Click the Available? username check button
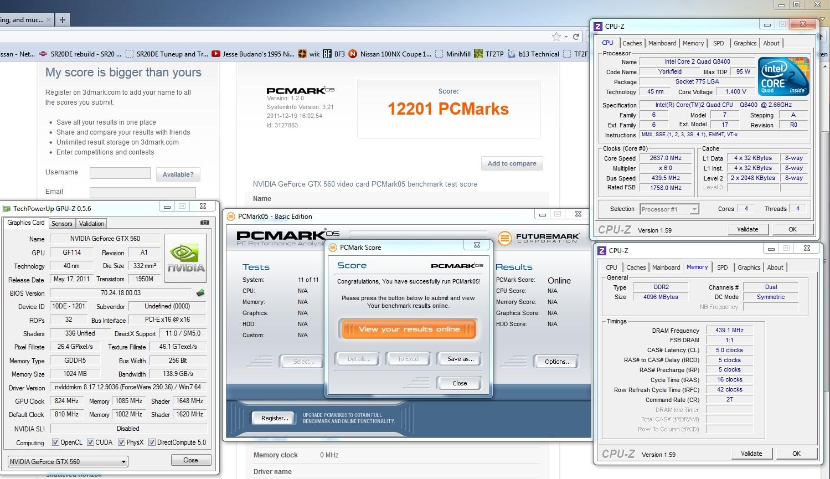 click(178, 174)
